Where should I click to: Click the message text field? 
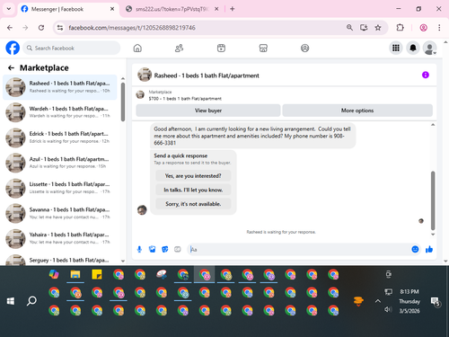299,249
